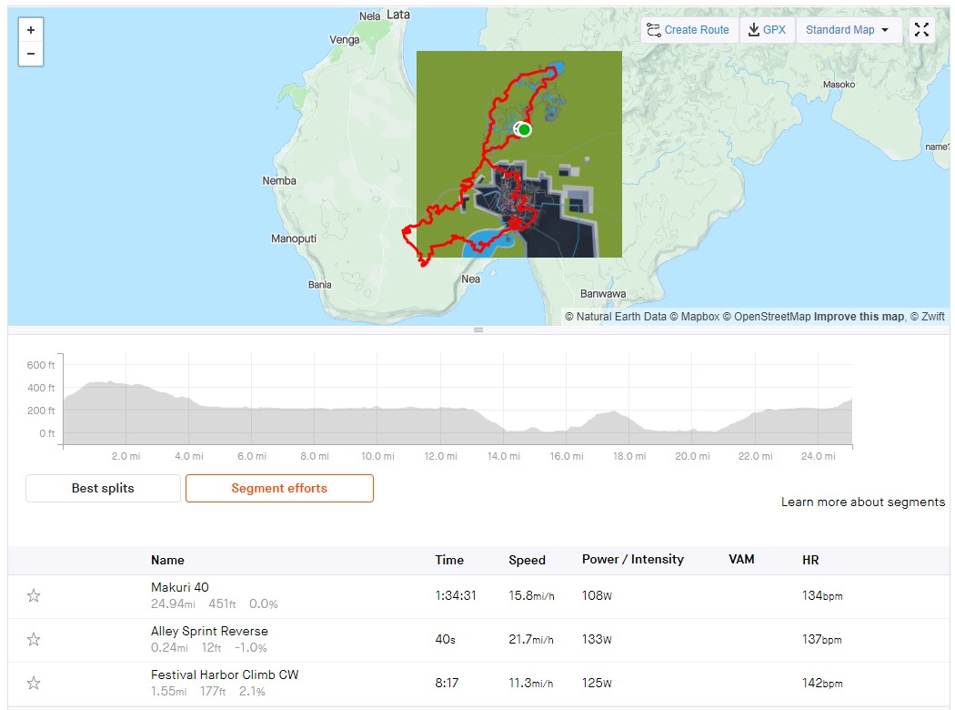Open the Makuri 40 segment
Screen dimensions: 955x710
(x=180, y=587)
